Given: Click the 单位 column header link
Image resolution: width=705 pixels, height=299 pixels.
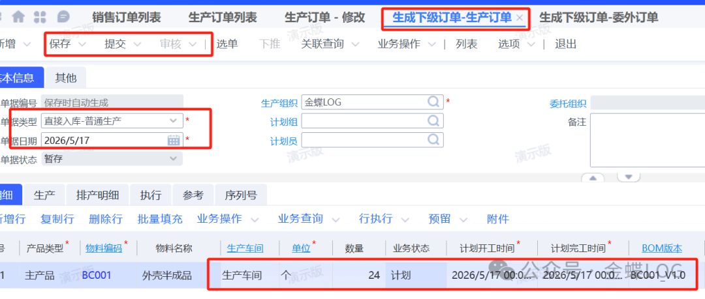Looking at the screenshot, I should [x=301, y=248].
